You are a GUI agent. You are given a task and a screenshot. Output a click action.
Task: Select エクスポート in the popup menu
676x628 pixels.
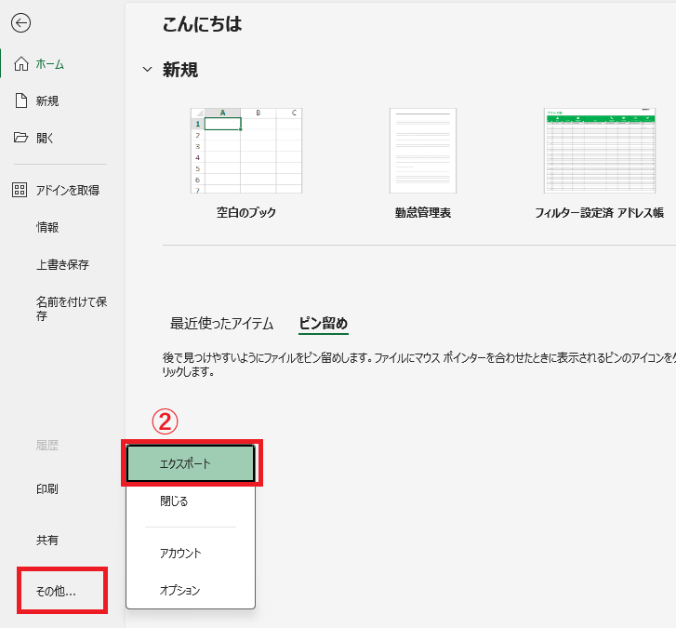pos(191,463)
